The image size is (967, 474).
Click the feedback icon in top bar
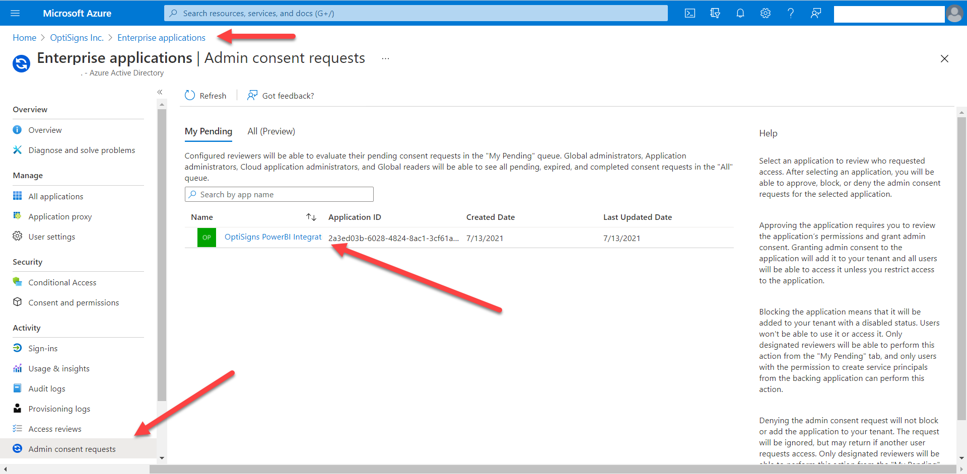tap(815, 14)
